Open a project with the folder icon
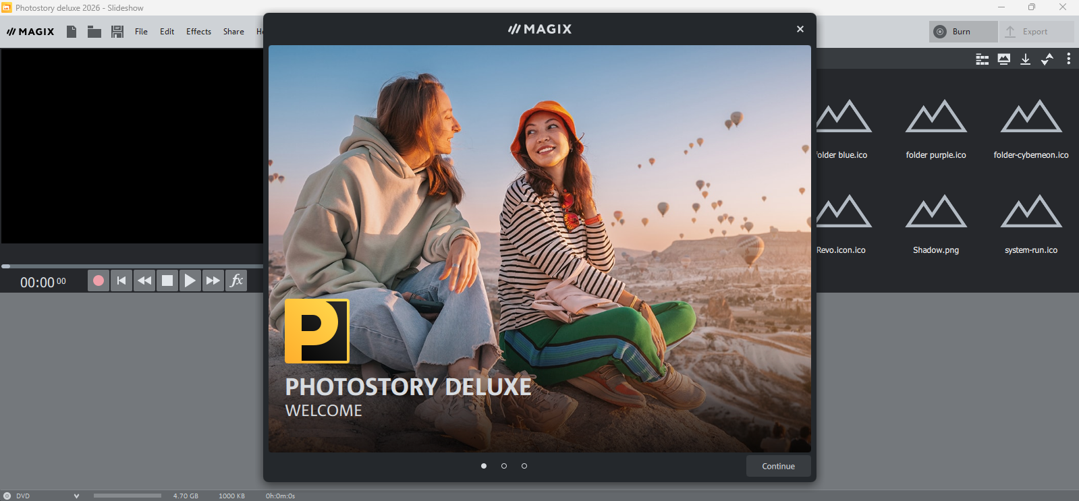1079x501 pixels. coord(94,32)
